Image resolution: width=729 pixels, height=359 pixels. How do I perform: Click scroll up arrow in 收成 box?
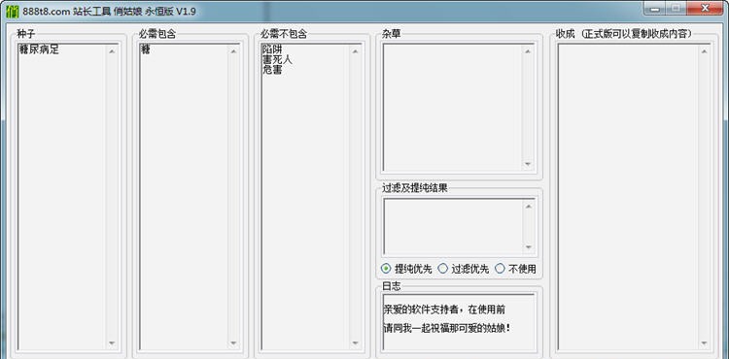point(704,51)
